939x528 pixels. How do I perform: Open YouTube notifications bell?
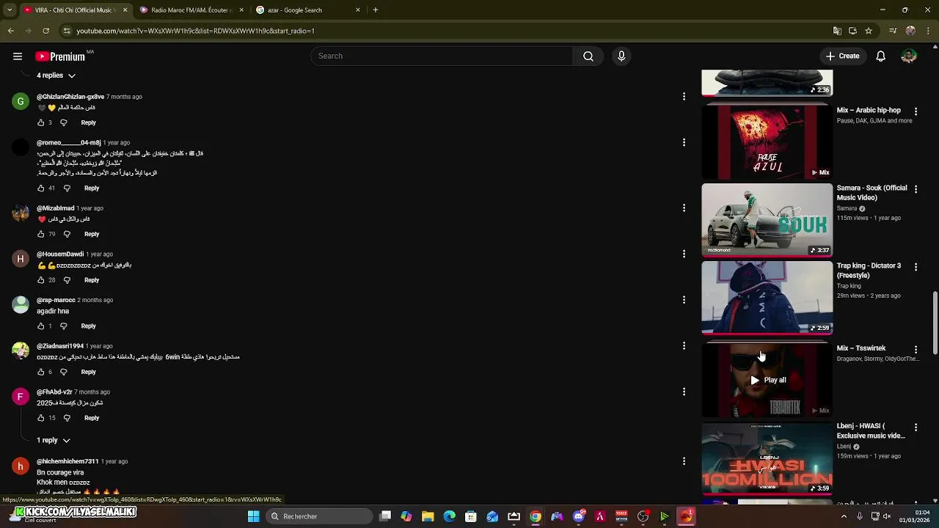pyautogui.click(x=881, y=56)
